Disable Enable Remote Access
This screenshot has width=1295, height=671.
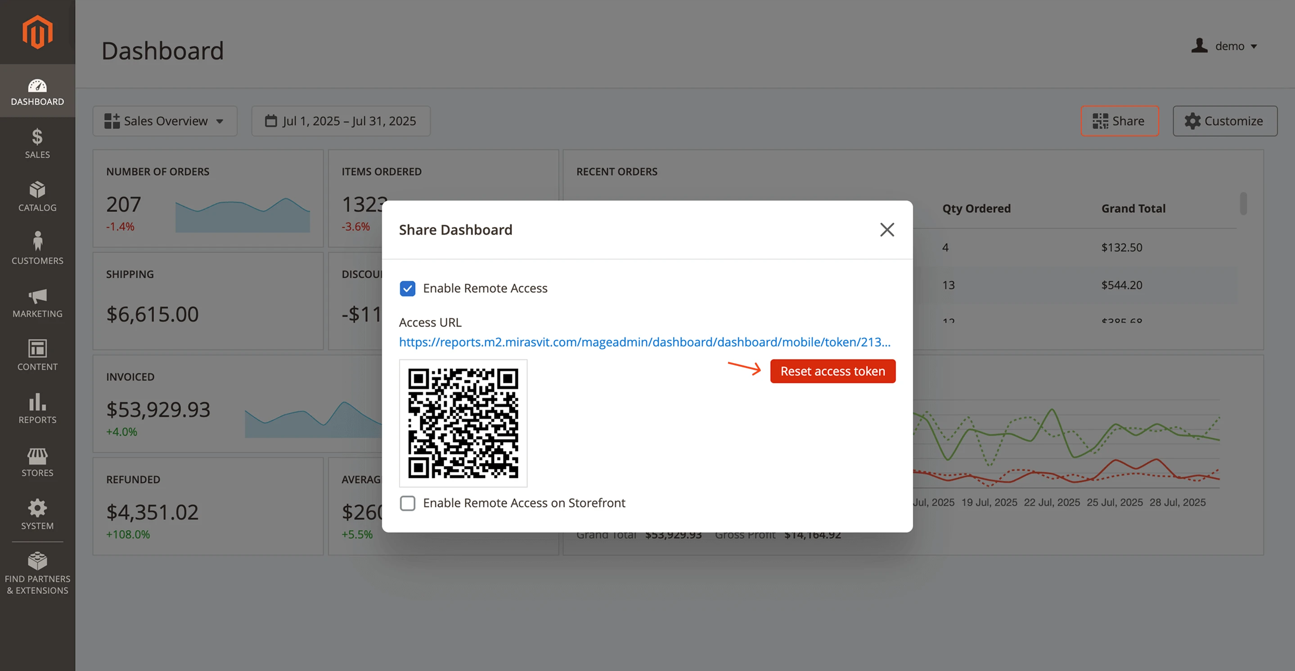pyautogui.click(x=408, y=288)
